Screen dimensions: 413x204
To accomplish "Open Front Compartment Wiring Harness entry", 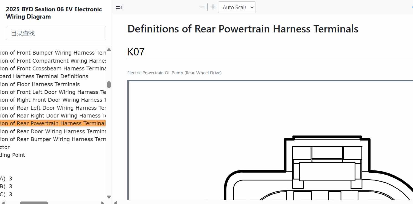I will click(53, 61).
